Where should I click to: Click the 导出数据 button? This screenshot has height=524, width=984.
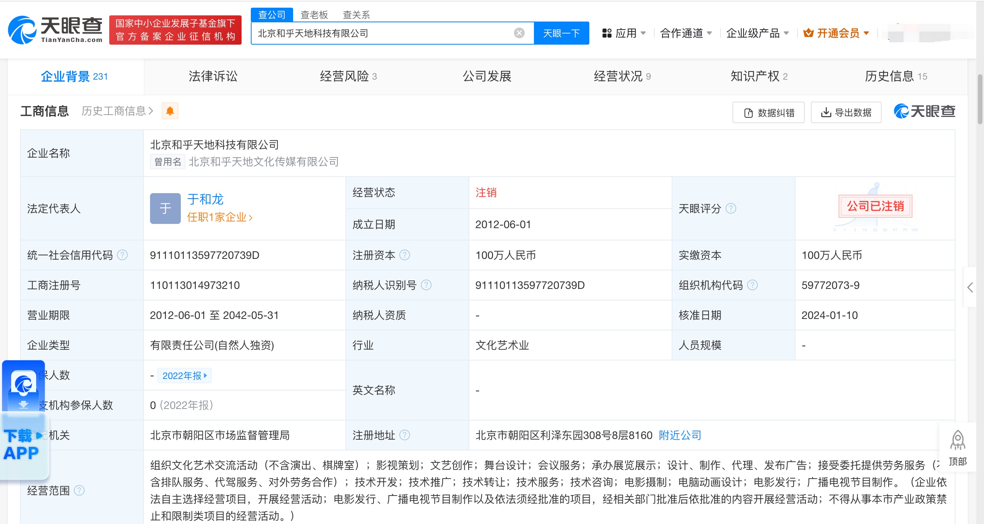click(846, 112)
